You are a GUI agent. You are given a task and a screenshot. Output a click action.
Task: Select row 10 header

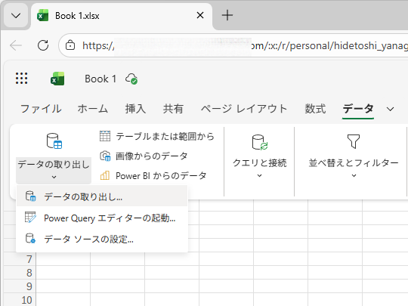[20, 300]
